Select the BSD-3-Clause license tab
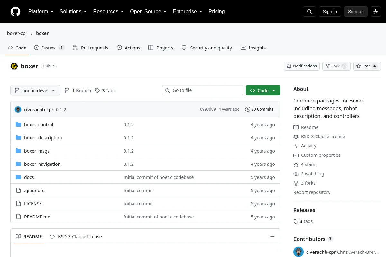The height and width of the screenshot is (257, 386). (76, 236)
